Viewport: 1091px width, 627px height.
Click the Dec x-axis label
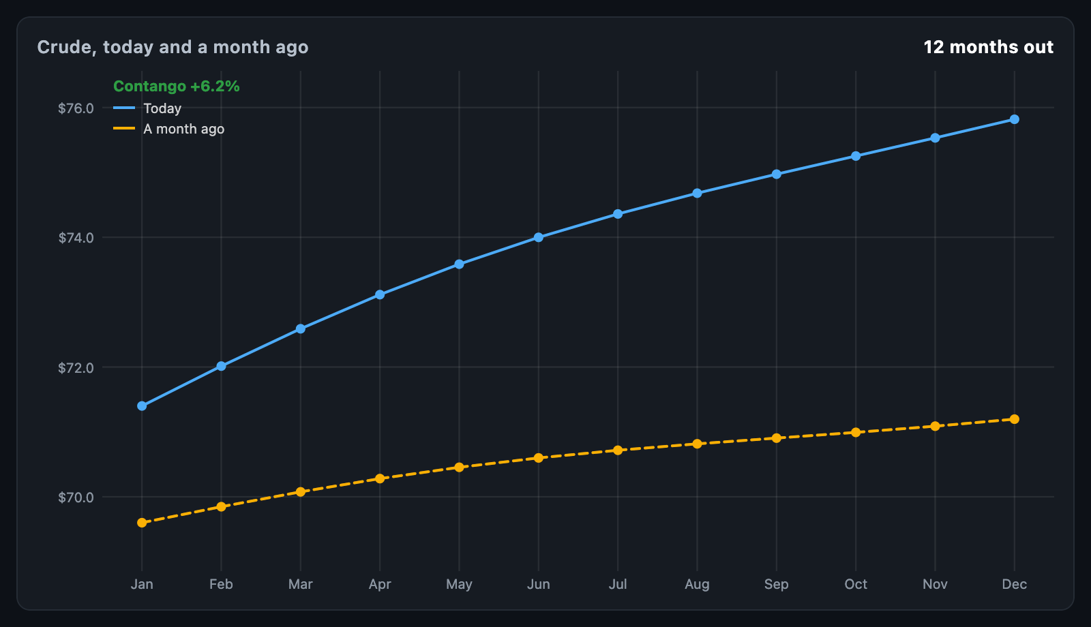(x=1015, y=584)
